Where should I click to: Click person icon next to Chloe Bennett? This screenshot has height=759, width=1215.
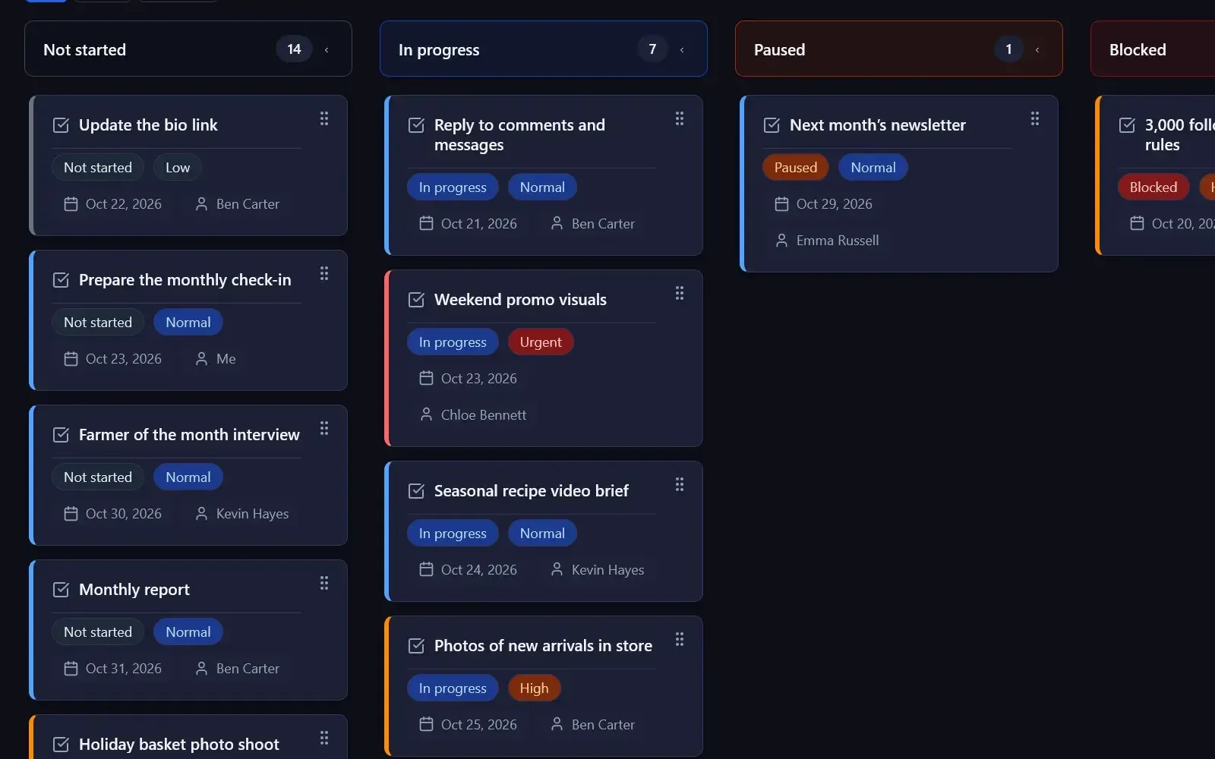pos(426,414)
